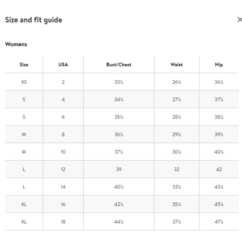Close the Size and fit guide dialog
The width and height of the screenshot is (242, 242).
point(240,19)
